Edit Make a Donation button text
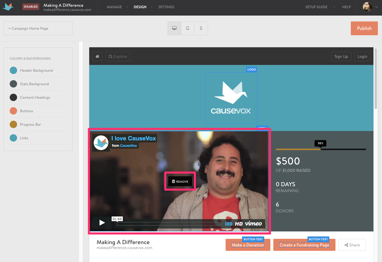Viewport: 382px width, 262px height. (248, 245)
